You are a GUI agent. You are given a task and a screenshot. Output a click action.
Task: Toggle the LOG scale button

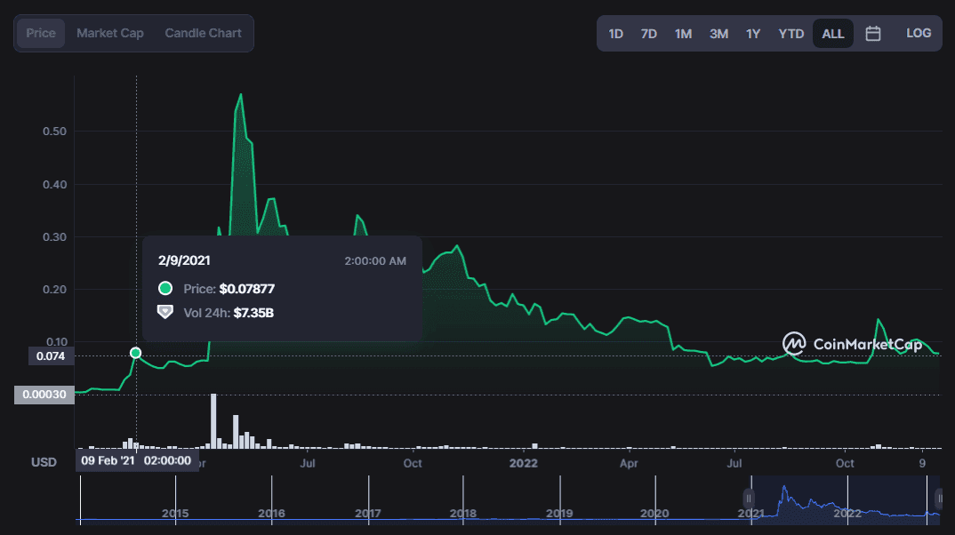coord(919,34)
